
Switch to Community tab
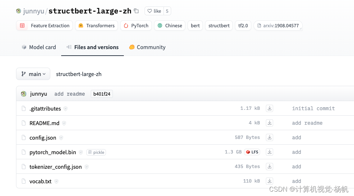click(x=147, y=47)
